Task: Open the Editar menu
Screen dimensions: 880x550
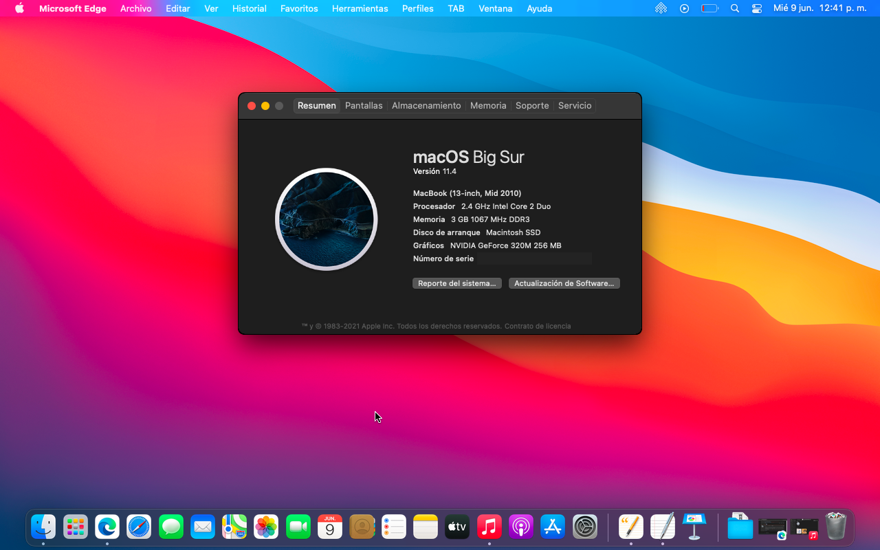Action: click(x=178, y=8)
